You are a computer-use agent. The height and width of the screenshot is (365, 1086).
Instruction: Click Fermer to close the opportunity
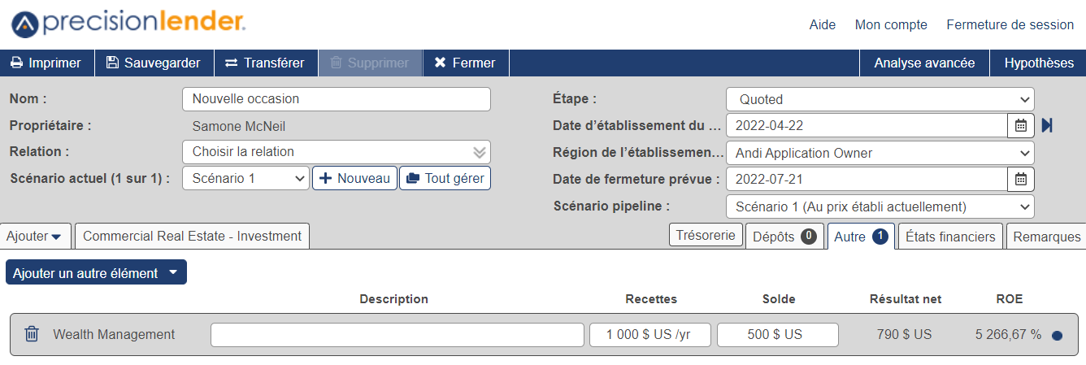pyautogui.click(x=465, y=63)
